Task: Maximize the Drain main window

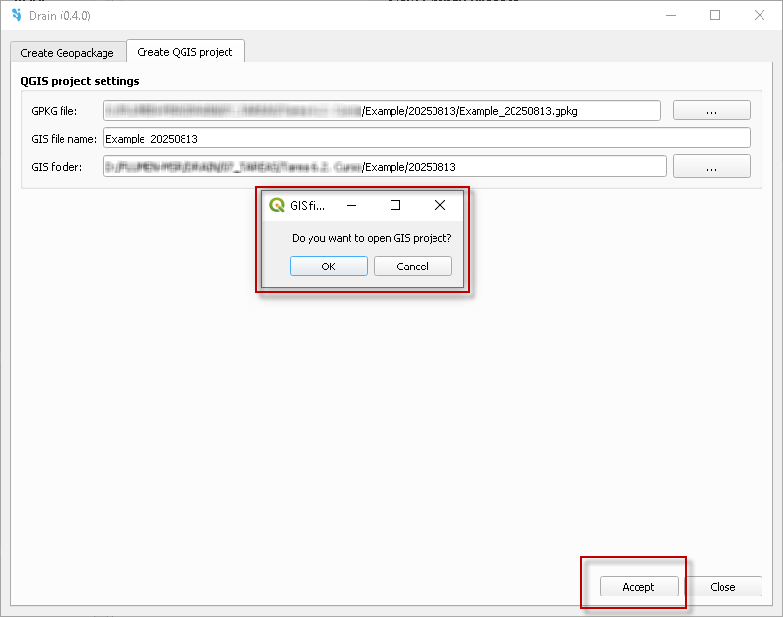Action: [x=715, y=15]
